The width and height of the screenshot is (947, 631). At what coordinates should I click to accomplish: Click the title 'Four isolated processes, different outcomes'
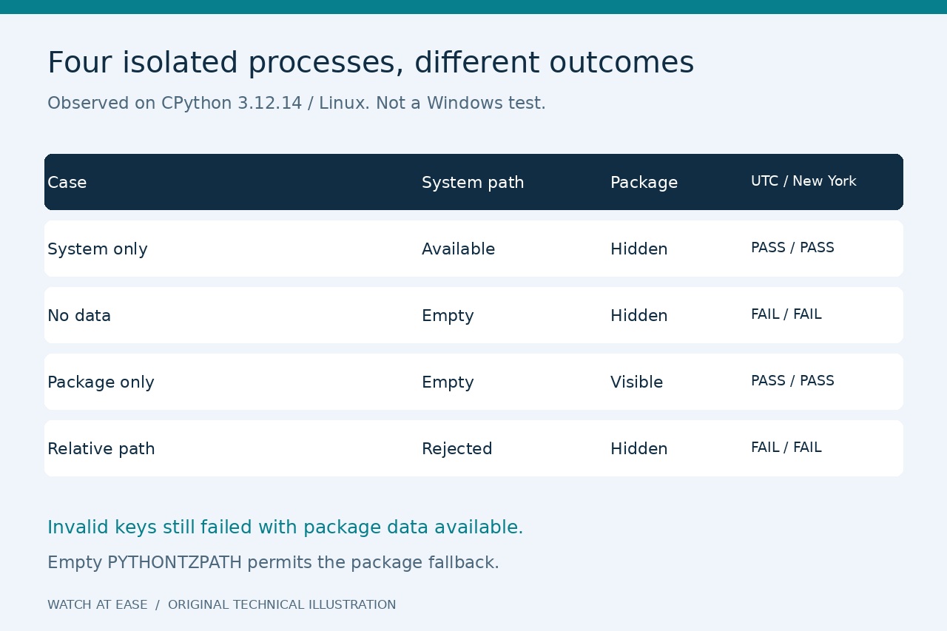point(371,63)
